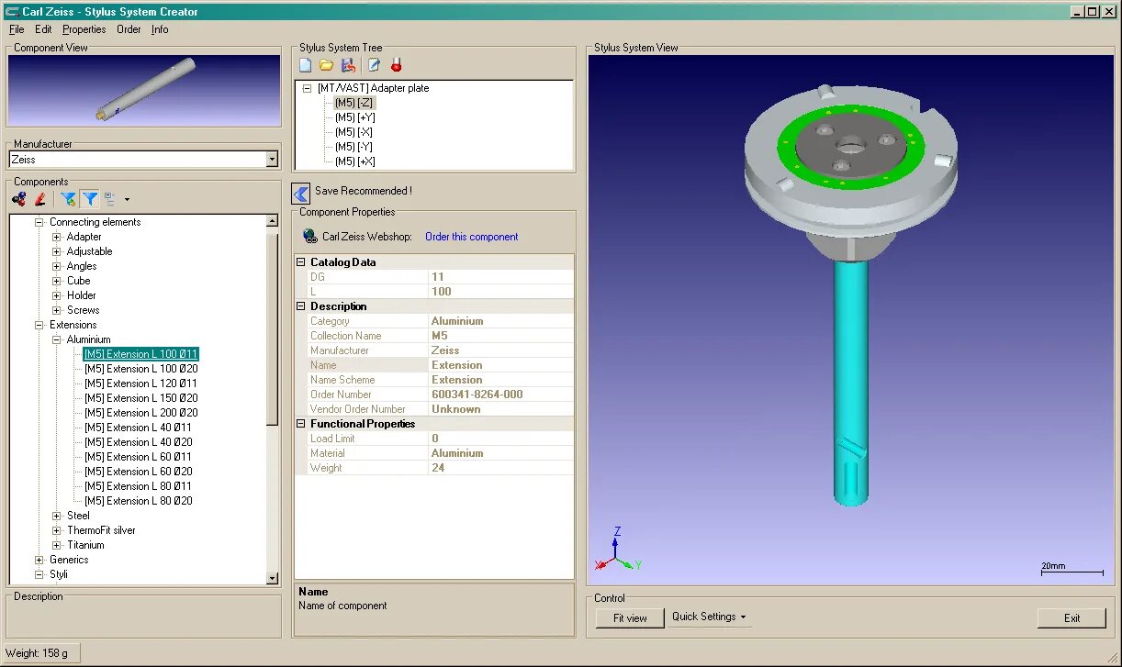
Task: Collapse the Aluminium node
Action: pos(56,339)
